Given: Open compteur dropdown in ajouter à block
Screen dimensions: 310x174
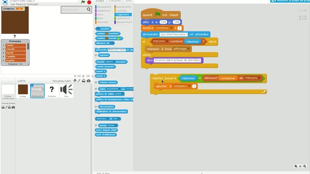Looking at the screenshot, I should pyautogui.click(x=189, y=86).
